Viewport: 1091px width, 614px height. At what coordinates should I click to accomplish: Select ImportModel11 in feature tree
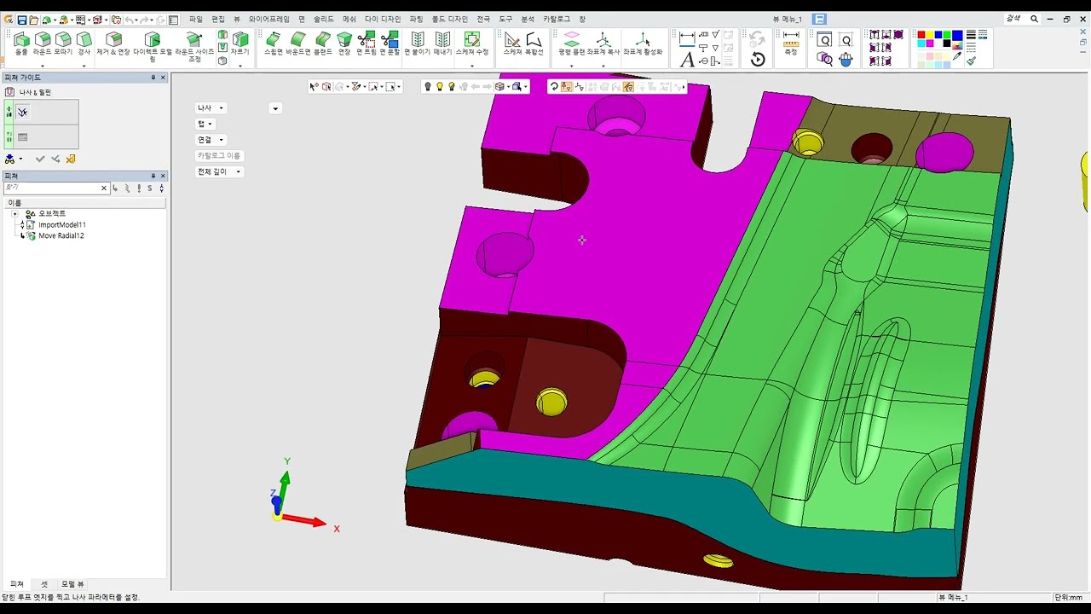[x=61, y=225]
